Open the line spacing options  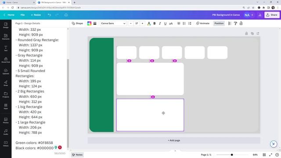[x=190, y=23]
